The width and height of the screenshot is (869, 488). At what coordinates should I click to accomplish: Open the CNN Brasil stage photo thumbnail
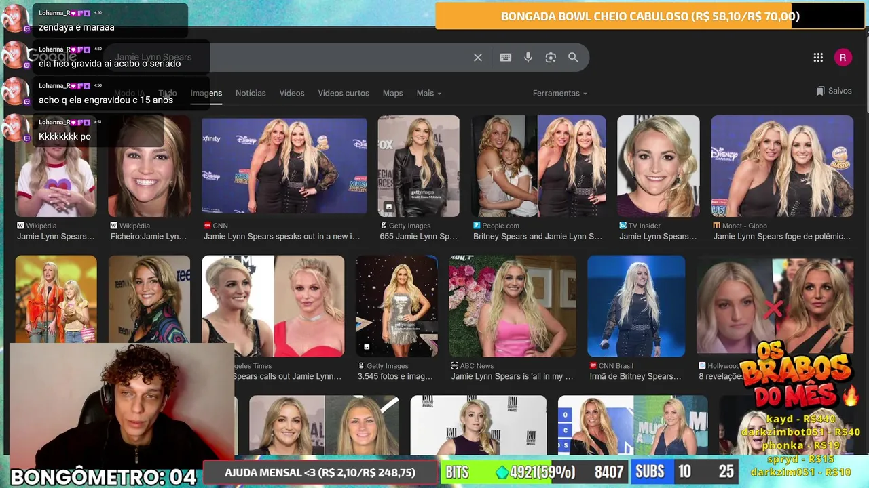pos(636,306)
